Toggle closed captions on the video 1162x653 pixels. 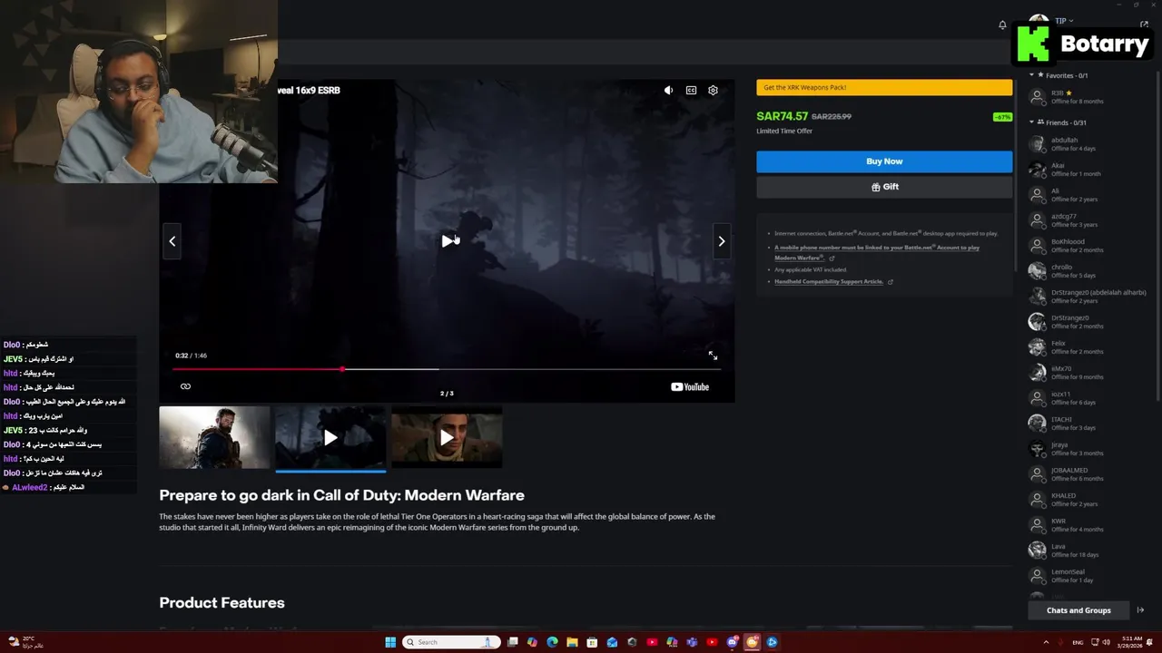click(691, 90)
